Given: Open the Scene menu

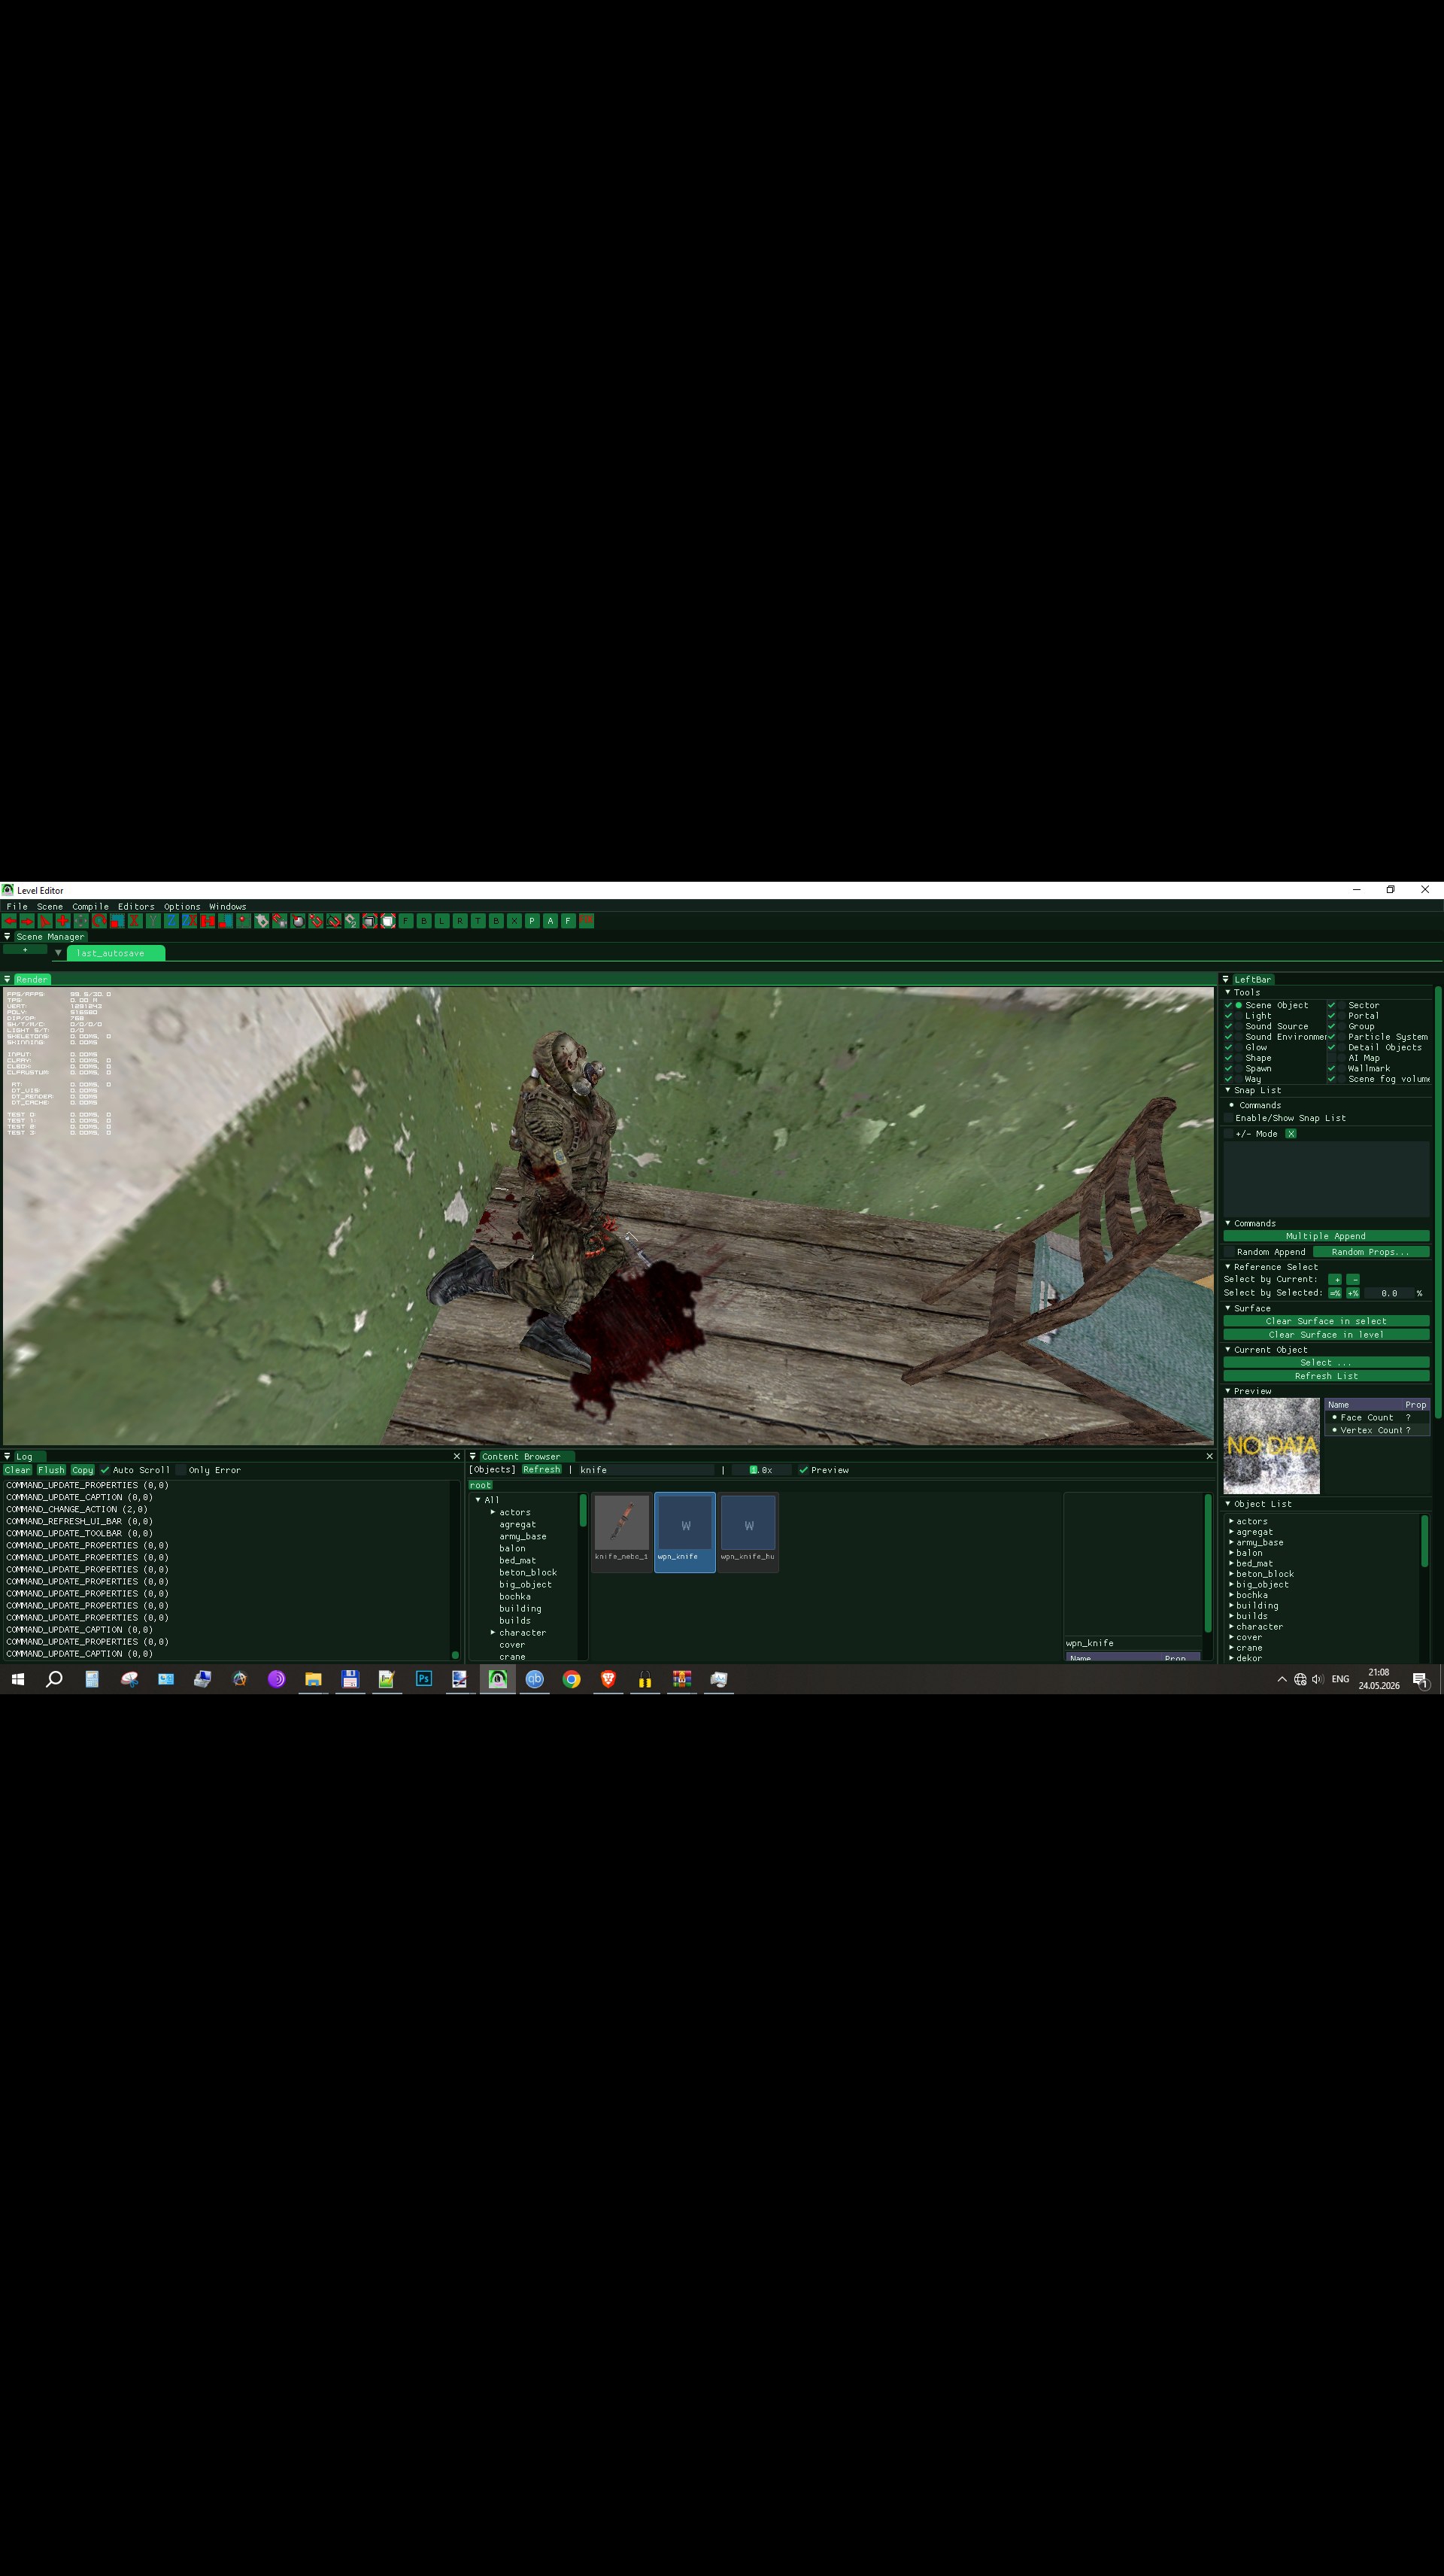Looking at the screenshot, I should (50, 906).
